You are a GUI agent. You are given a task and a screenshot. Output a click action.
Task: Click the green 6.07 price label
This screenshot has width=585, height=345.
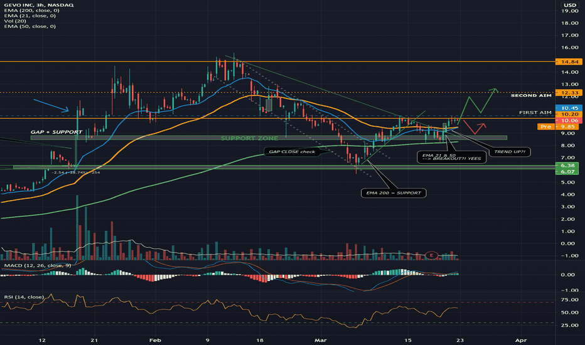click(x=567, y=172)
